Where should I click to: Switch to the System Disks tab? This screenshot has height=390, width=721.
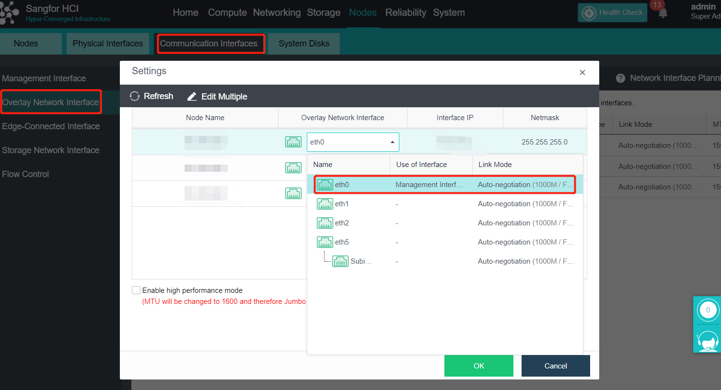303,44
